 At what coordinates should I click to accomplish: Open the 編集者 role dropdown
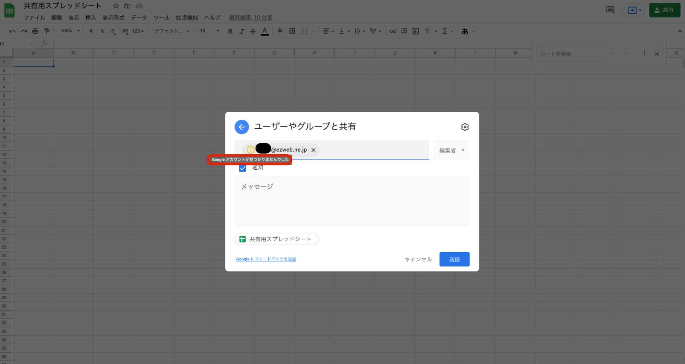coord(451,150)
